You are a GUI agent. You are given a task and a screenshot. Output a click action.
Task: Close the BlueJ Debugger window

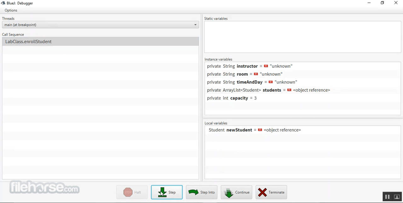[x=396, y=3]
